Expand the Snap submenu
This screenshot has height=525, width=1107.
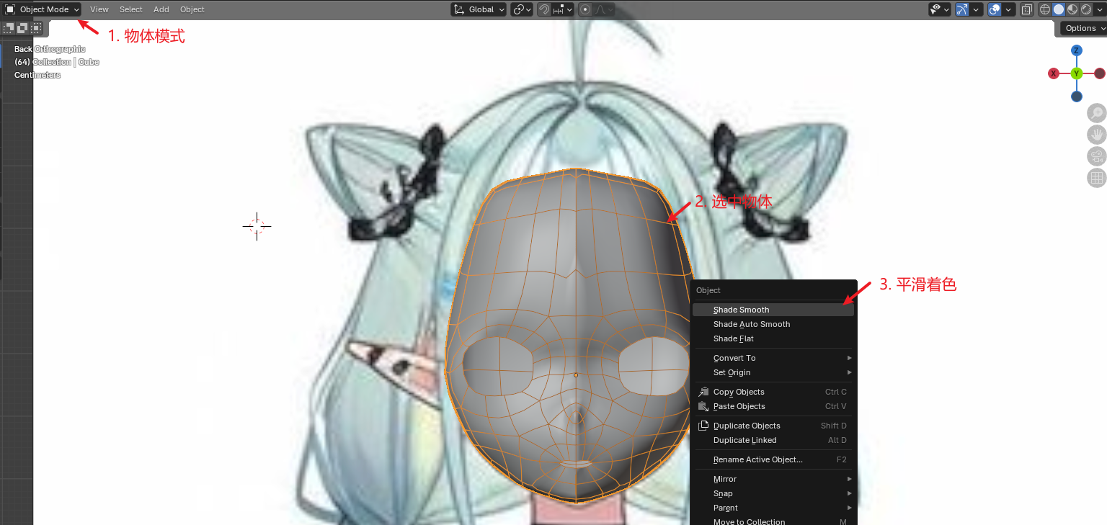(773, 493)
